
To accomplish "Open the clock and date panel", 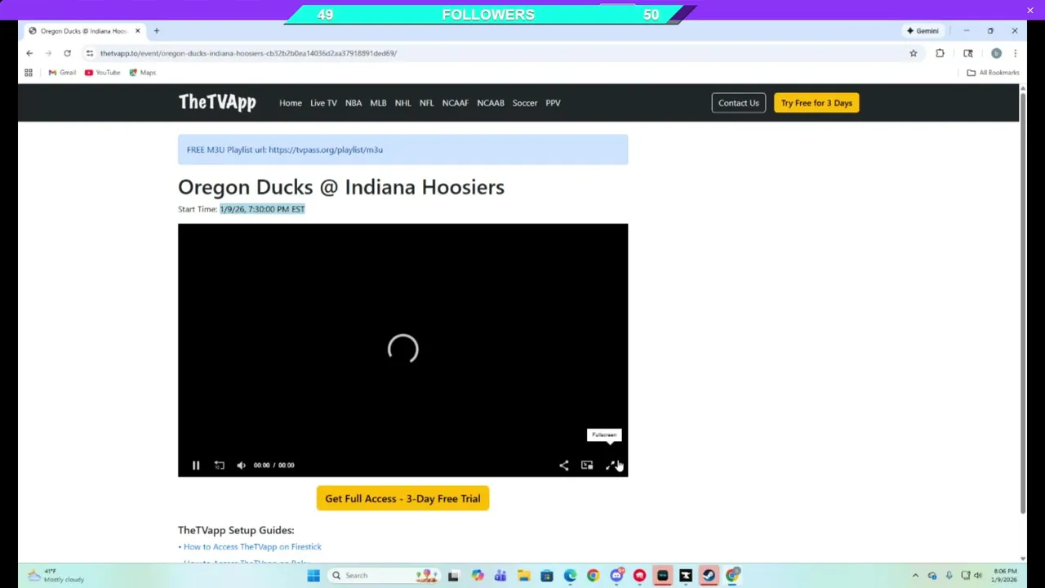I will point(1005,576).
